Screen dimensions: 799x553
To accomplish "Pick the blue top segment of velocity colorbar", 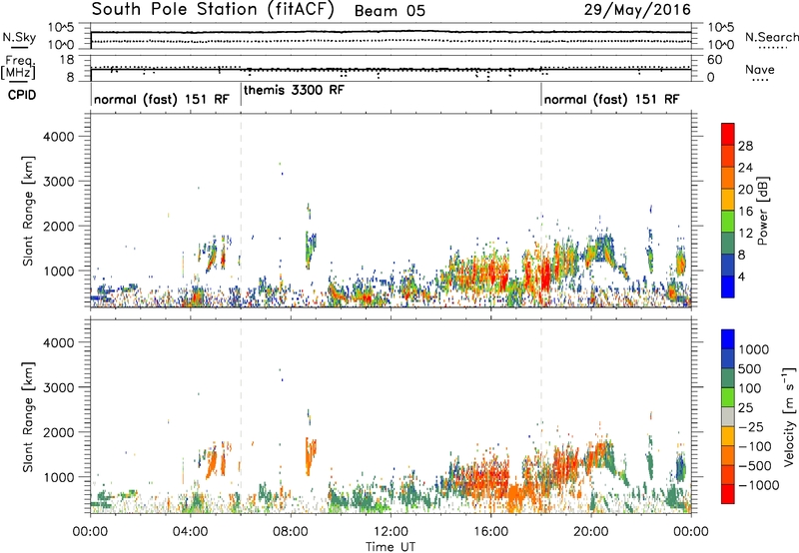I will point(728,339).
